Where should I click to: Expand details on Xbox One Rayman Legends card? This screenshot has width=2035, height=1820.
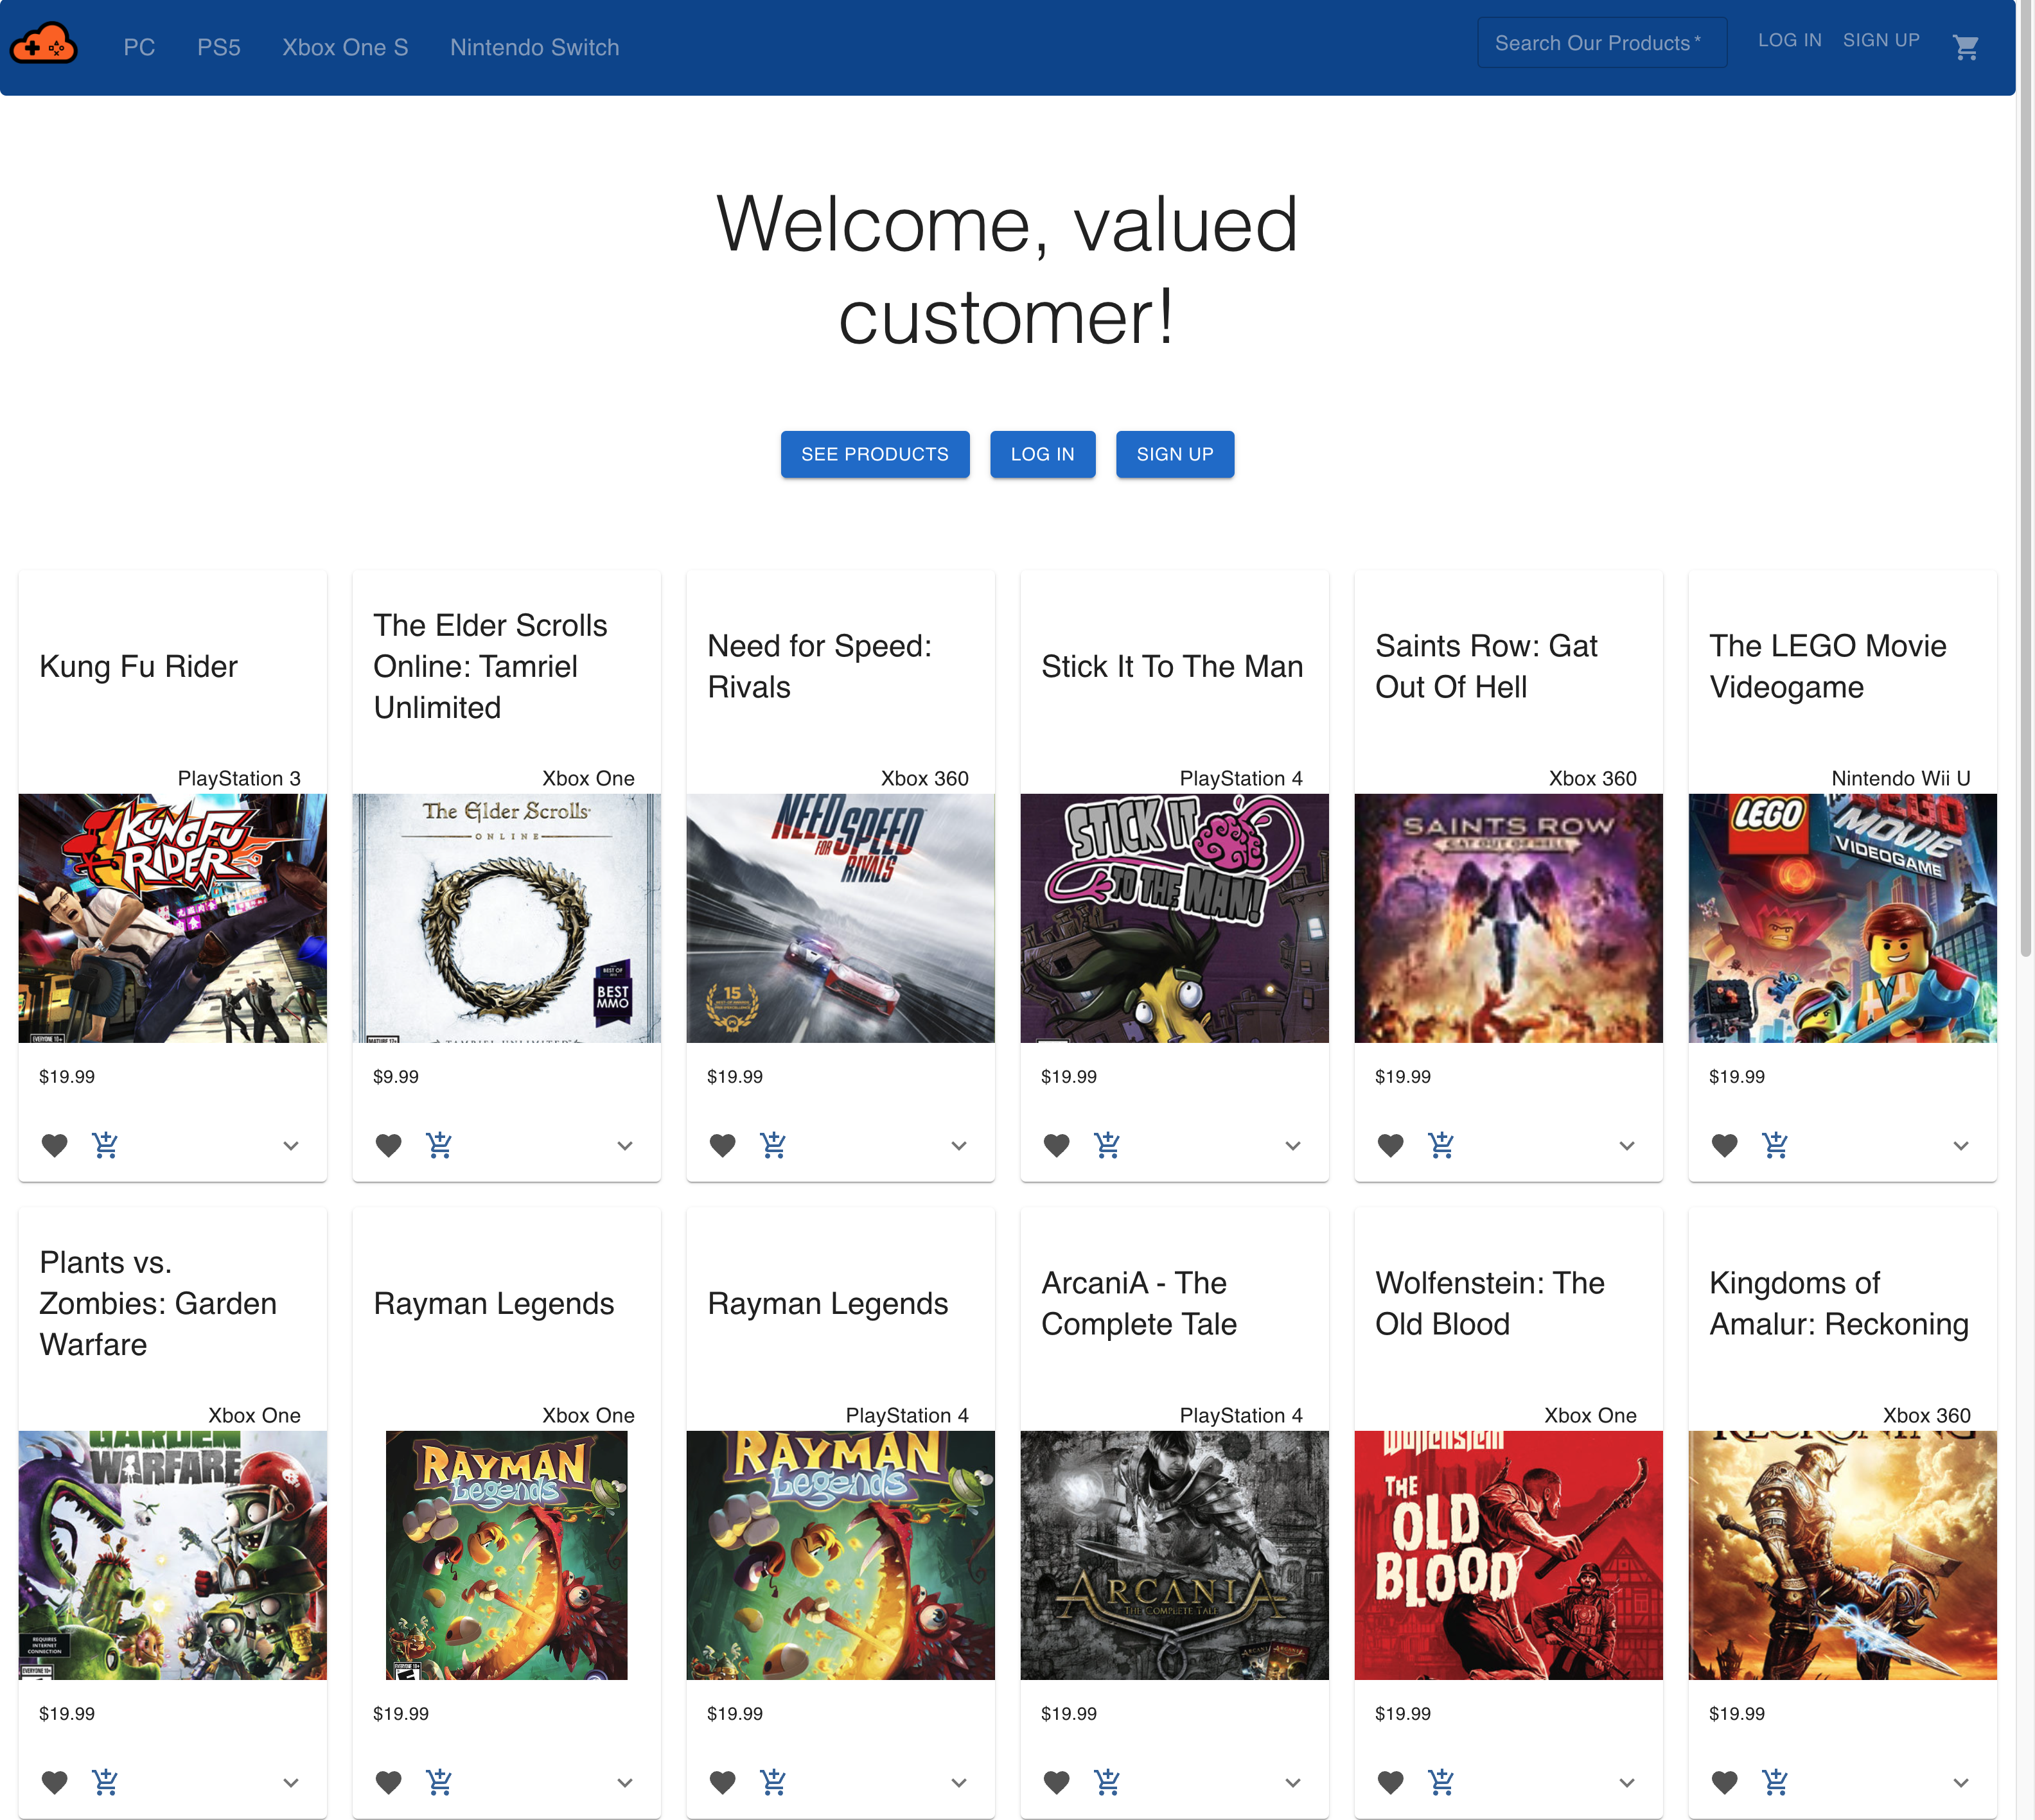(x=625, y=1783)
